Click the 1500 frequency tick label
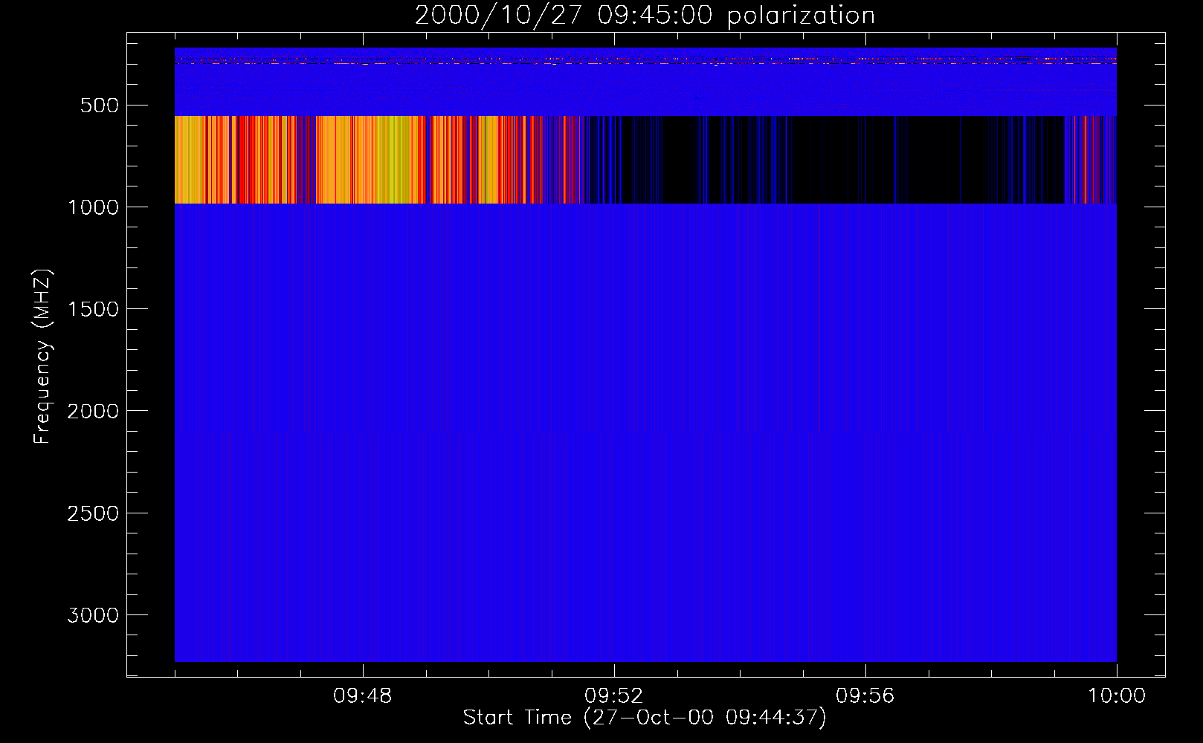The height and width of the screenshot is (743, 1203). pos(93,309)
